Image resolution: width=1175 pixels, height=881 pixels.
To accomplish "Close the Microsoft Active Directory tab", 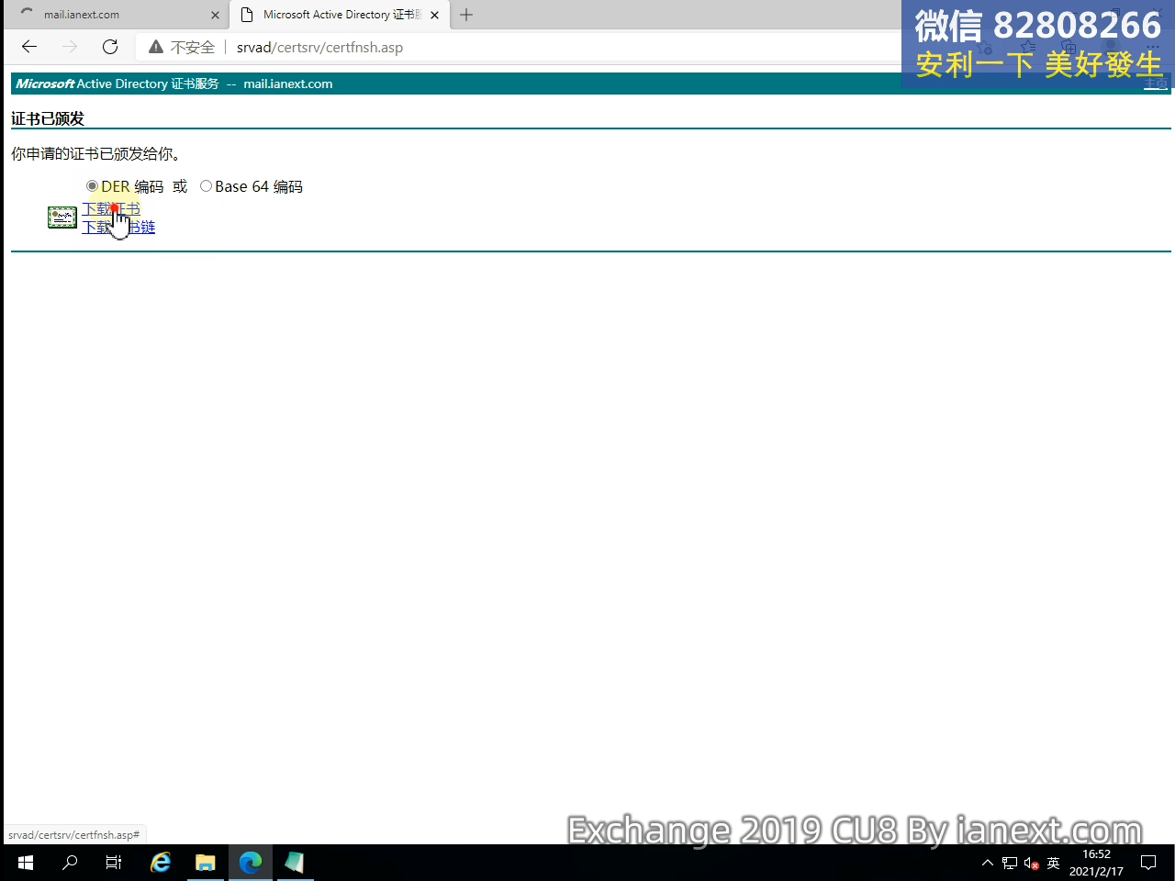I will tap(434, 15).
